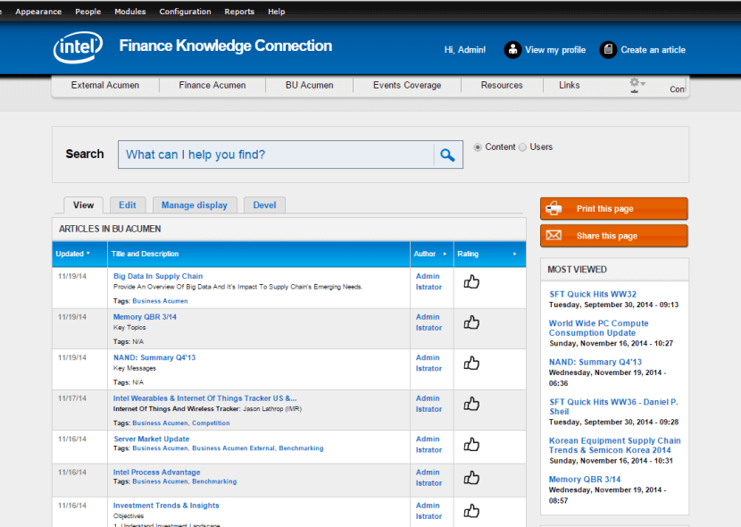Sort the table by Updated column
This screenshot has height=527, width=741.
[73, 254]
